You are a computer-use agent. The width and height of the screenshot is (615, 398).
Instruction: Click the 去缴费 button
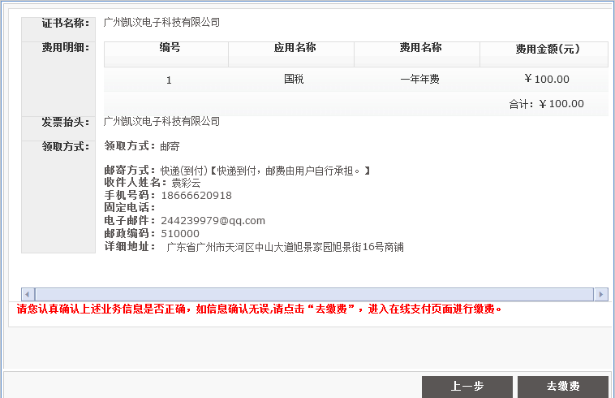[563, 387]
